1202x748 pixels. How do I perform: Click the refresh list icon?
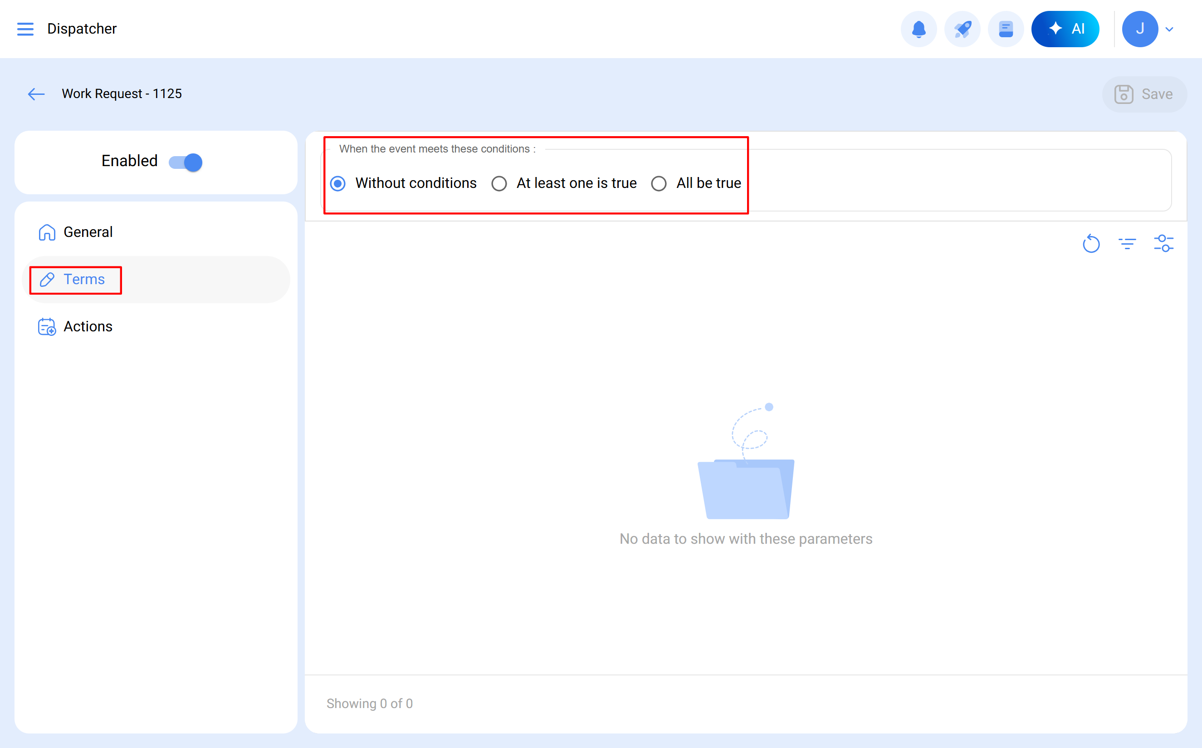(1091, 243)
